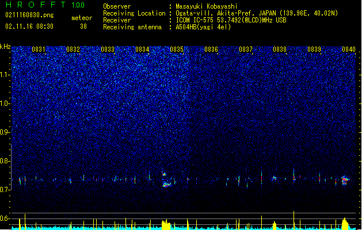This screenshot has height=230, width=362.
Task: Click the 0837 time marker
Action: tap(246, 49)
